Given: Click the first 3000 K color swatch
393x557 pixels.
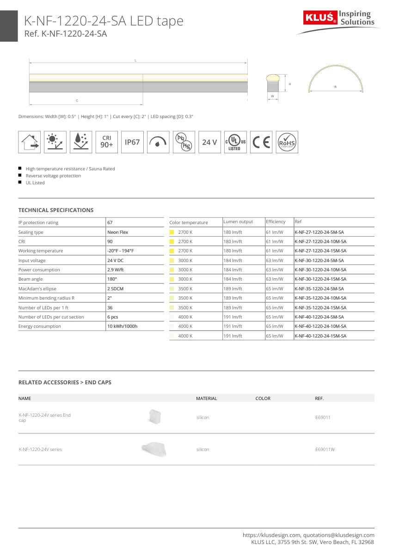Looking at the screenshot, I should (x=172, y=260).
